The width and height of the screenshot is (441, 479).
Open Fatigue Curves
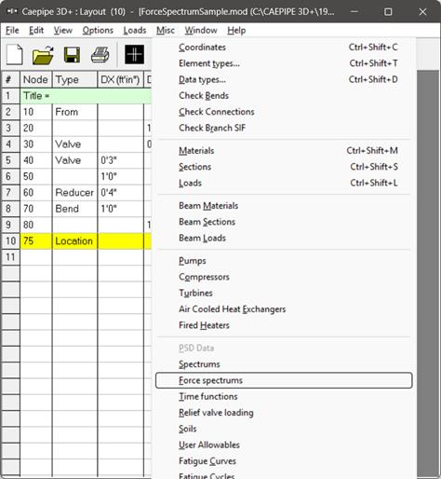(x=284, y=461)
